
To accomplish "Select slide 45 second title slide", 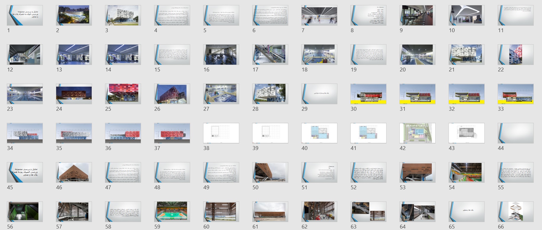I will point(25,172).
